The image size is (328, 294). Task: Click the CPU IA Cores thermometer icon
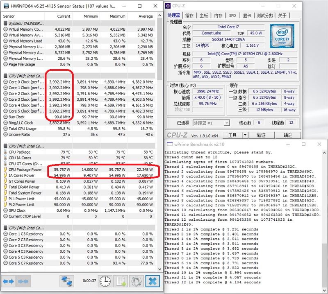pos(5,158)
